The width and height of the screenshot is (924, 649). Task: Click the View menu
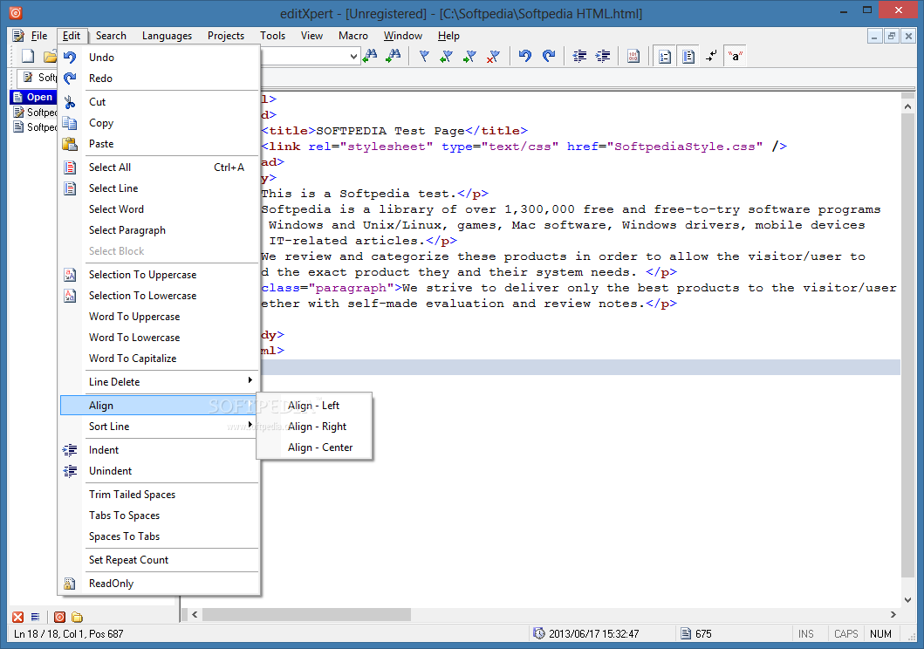[x=311, y=36]
